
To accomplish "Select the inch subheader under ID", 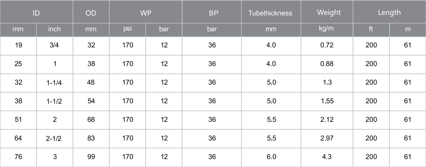I will (x=55, y=30).
